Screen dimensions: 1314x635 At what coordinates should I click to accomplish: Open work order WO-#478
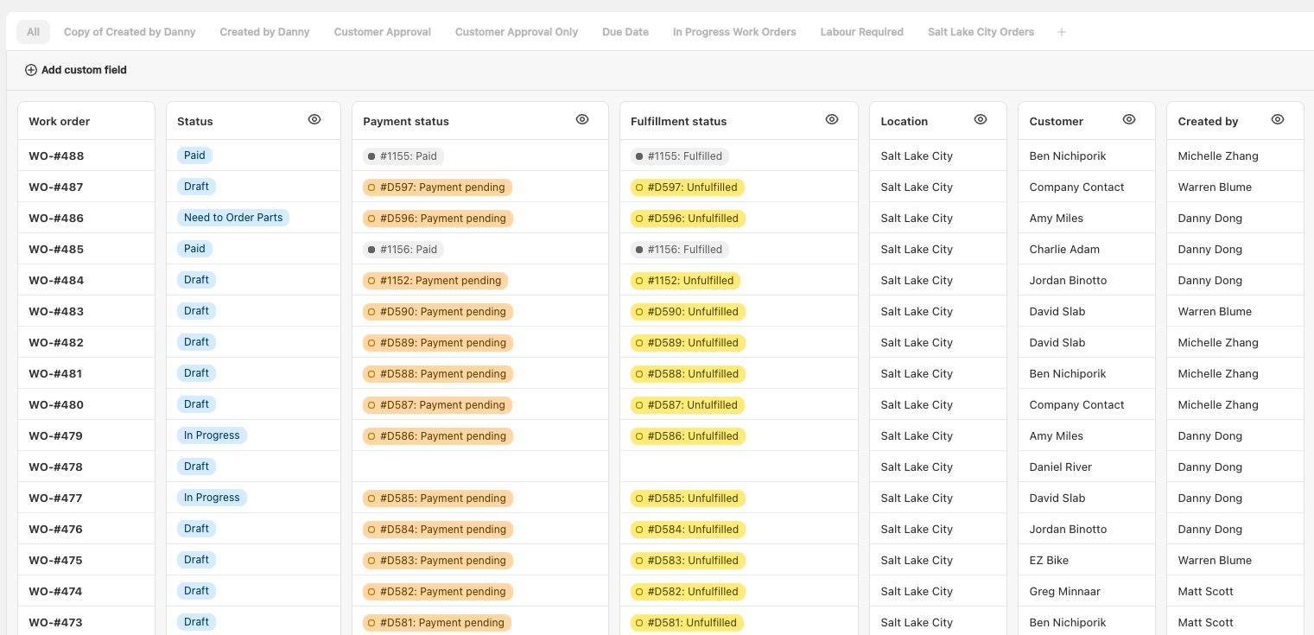pyautogui.click(x=56, y=467)
